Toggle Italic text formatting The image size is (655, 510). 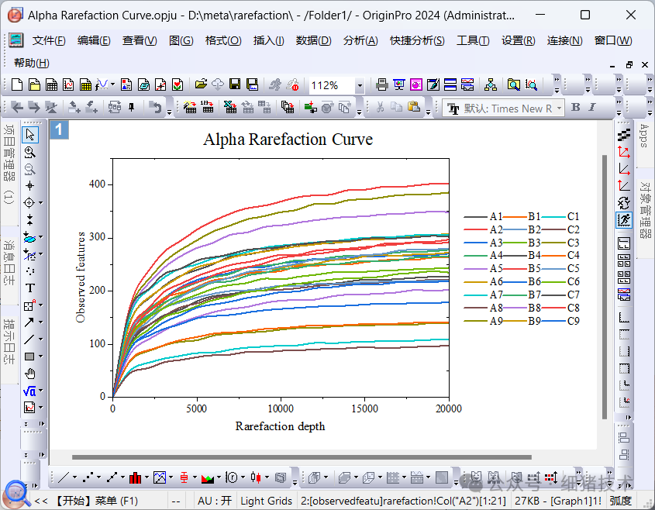(592, 108)
